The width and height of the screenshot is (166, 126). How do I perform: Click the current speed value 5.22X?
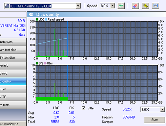pyautogui.click(x=127, y=109)
